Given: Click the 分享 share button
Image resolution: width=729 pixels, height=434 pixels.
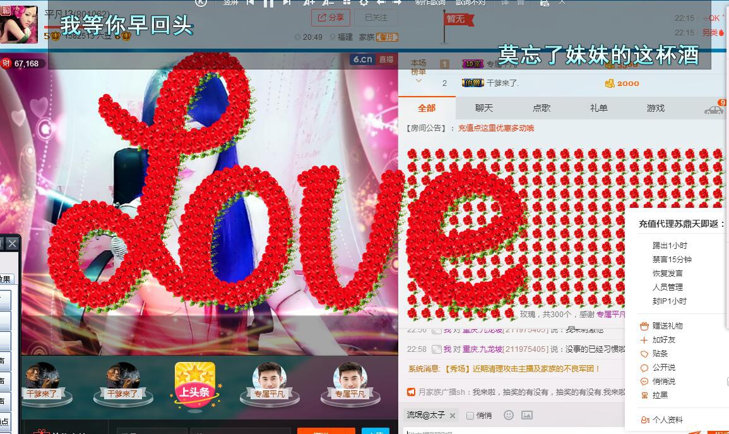Looking at the screenshot, I should click(x=330, y=18).
